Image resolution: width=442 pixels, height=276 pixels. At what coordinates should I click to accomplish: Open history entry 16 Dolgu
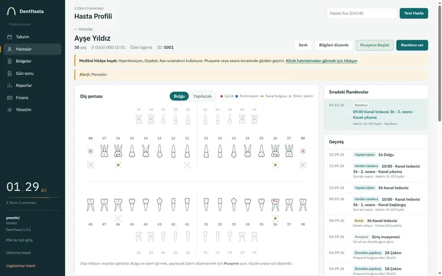376,155
